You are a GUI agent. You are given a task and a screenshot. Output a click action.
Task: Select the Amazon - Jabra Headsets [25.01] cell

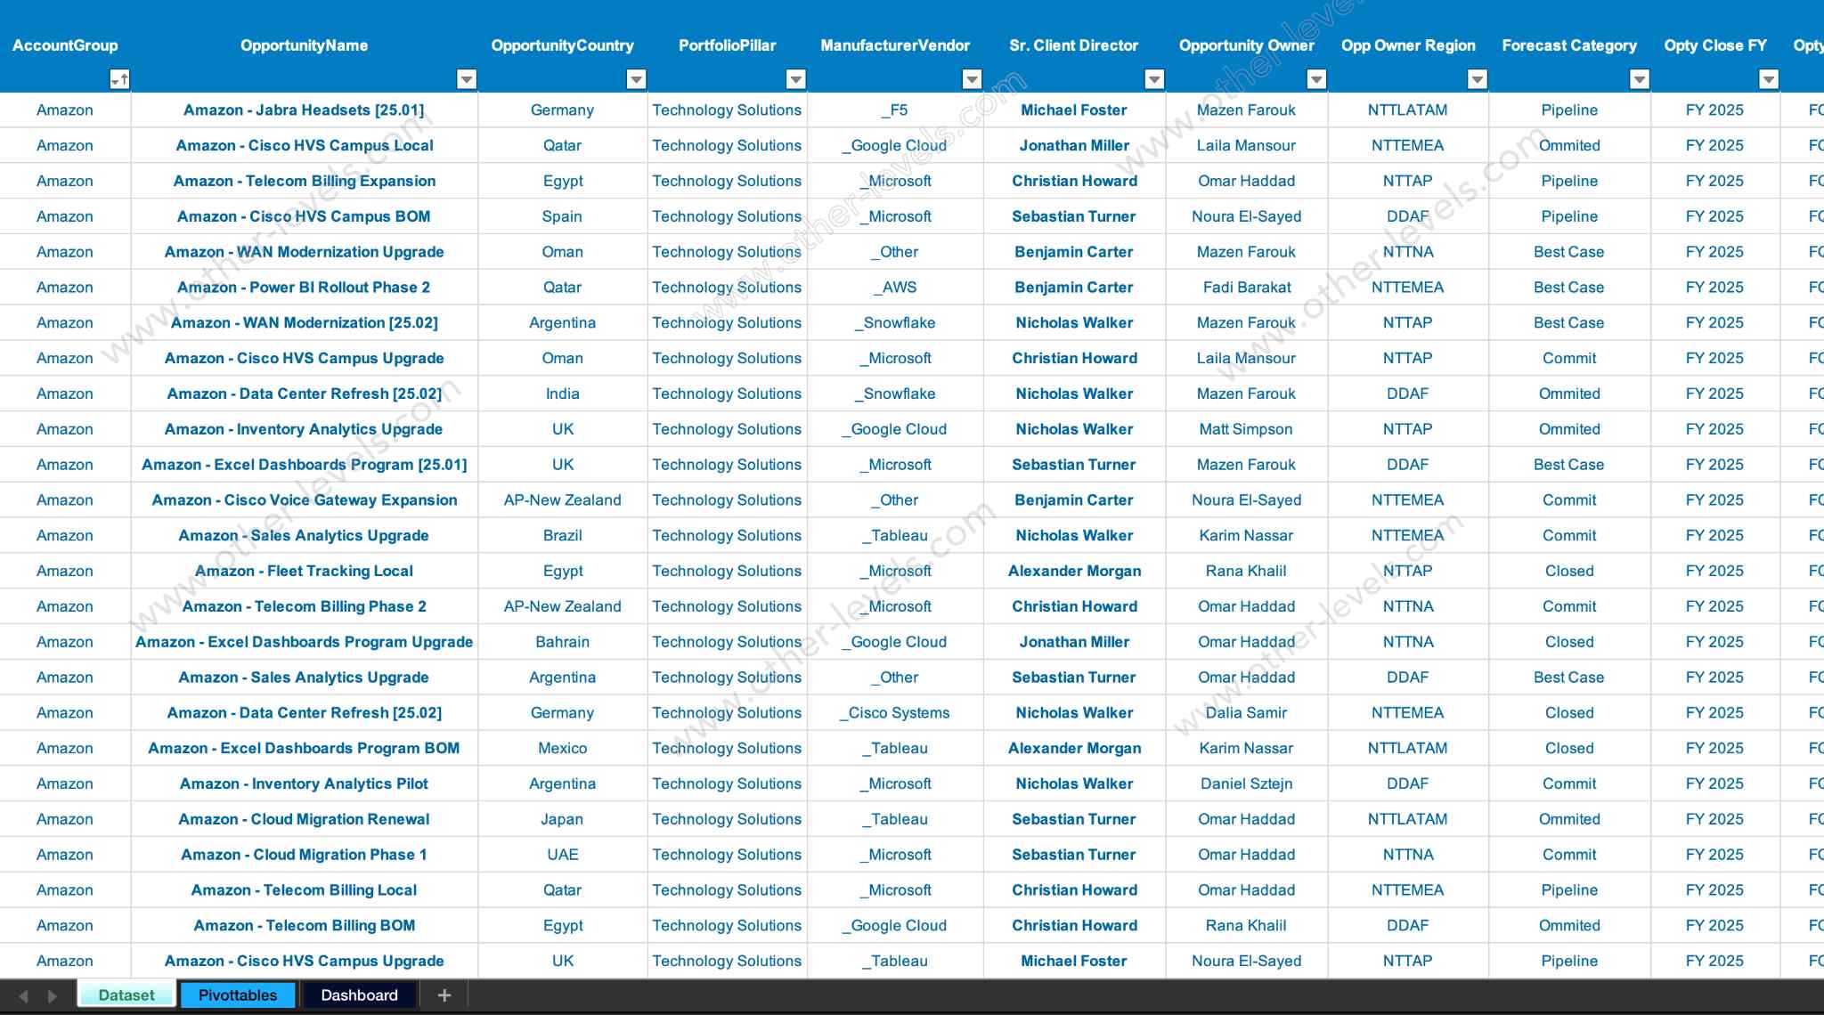(x=304, y=110)
